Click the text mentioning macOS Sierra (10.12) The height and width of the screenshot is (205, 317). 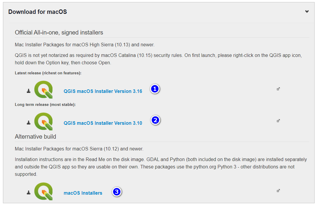coord(79,149)
